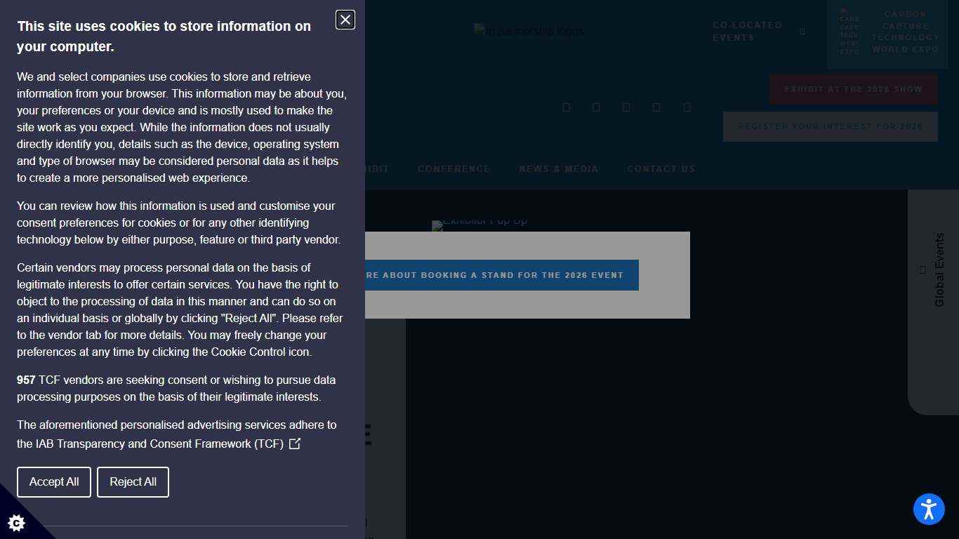The width and height of the screenshot is (959, 539).
Task: Expand the Co-Located Events dropdown
Action: pyautogui.click(x=802, y=32)
